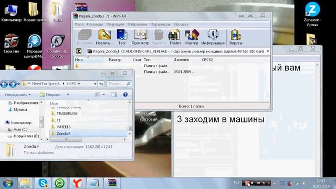This screenshot has width=336, height=189.
Task: Click the Windows Start button
Action: tap(8, 183)
